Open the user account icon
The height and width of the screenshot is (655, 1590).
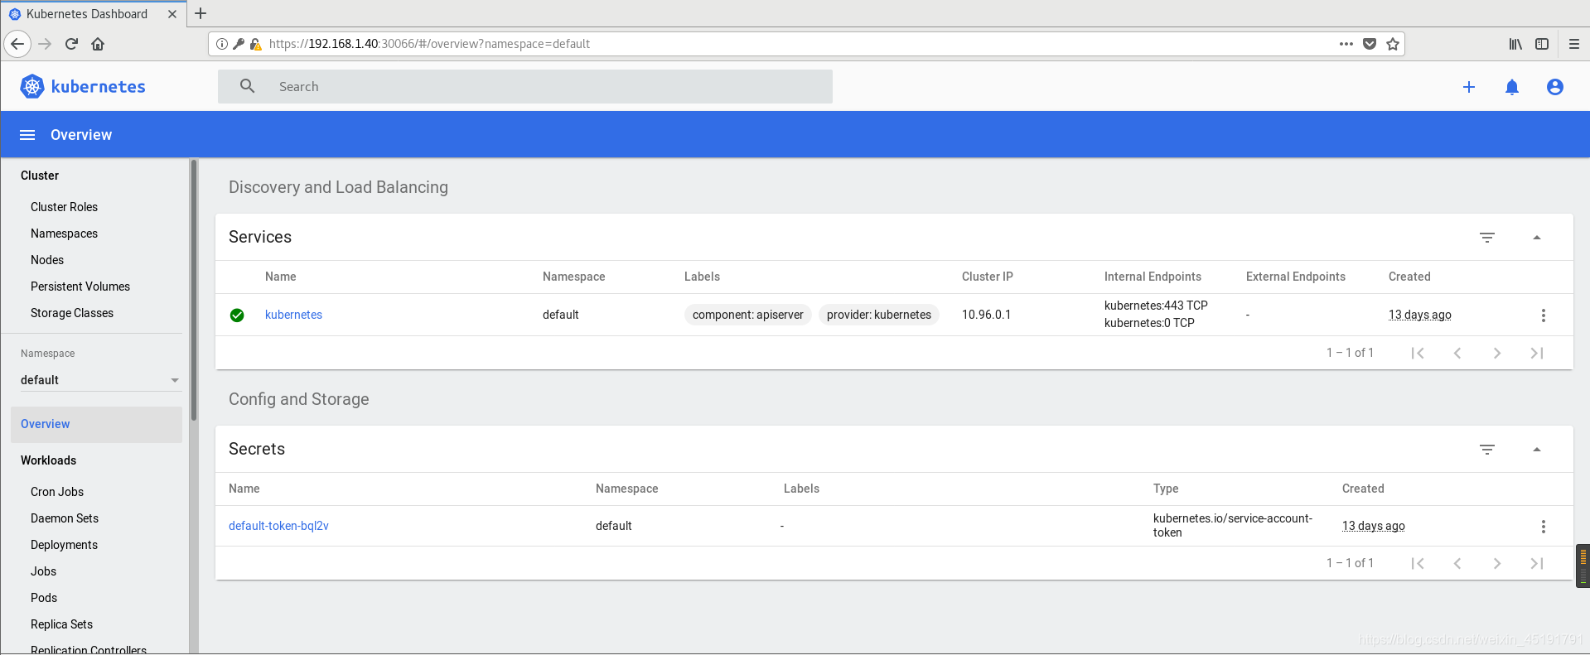(x=1555, y=87)
